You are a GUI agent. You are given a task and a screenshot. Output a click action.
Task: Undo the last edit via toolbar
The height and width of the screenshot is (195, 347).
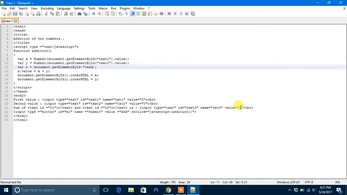point(66,14)
